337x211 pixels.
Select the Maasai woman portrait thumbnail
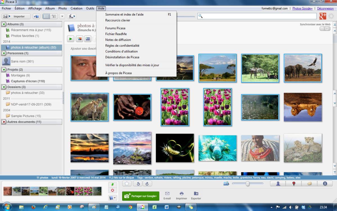tap(260, 148)
